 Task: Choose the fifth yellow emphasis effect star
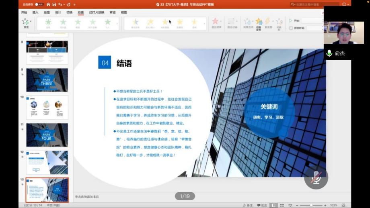point(194,22)
